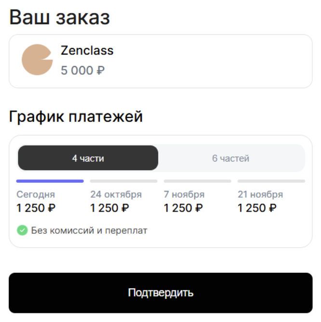Click the progress segment above 21 ноября
This screenshot has width=321, height=322.
pos(271,181)
